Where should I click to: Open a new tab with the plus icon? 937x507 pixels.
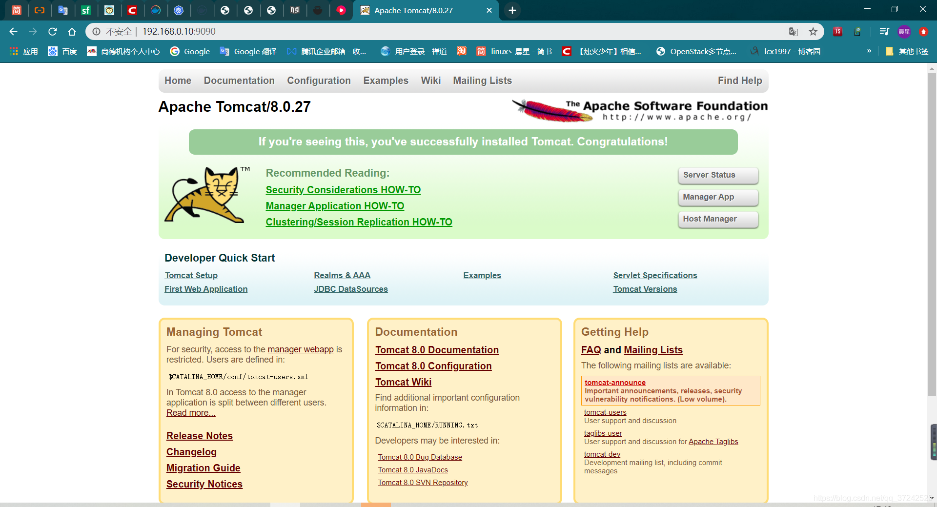click(x=512, y=10)
